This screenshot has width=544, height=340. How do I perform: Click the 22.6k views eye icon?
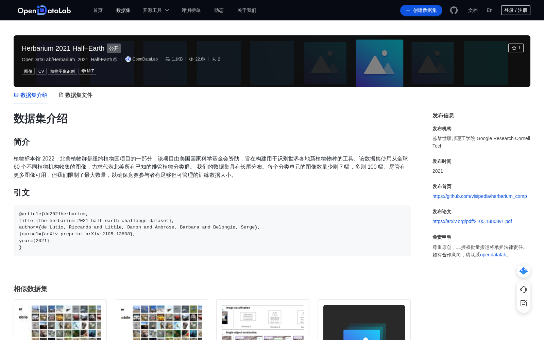pyautogui.click(x=191, y=59)
